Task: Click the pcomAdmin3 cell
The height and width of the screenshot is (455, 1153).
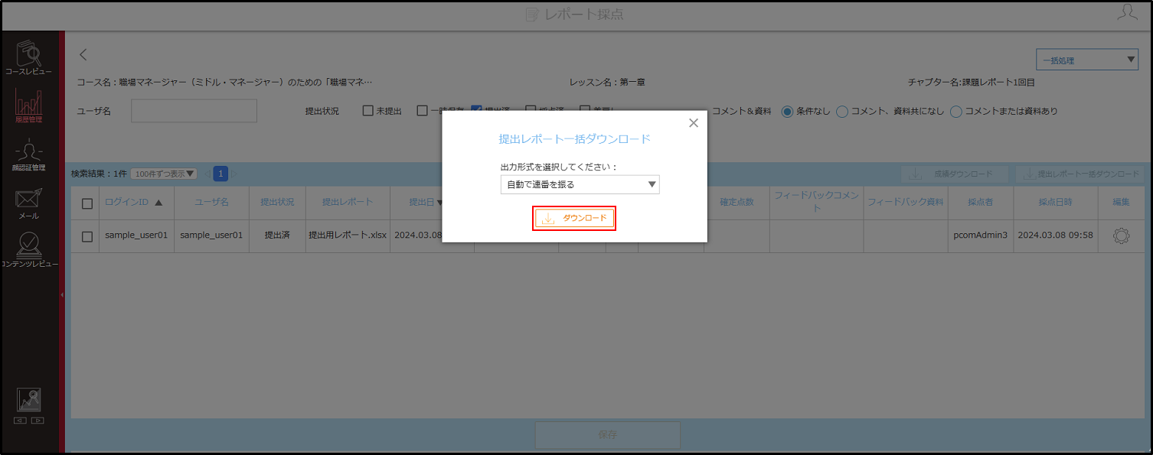Action: 980,236
